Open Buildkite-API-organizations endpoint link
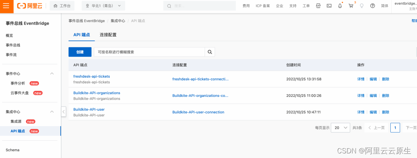This screenshot has height=158, width=417. click(97, 93)
